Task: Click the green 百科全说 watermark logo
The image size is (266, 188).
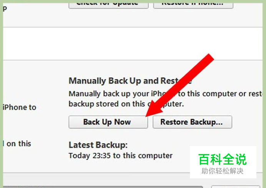Action: (223, 159)
